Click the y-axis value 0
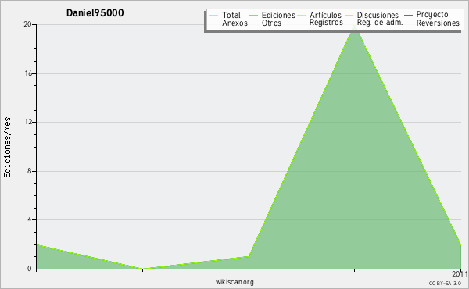This screenshot has width=469, height=289. [x=30, y=269]
